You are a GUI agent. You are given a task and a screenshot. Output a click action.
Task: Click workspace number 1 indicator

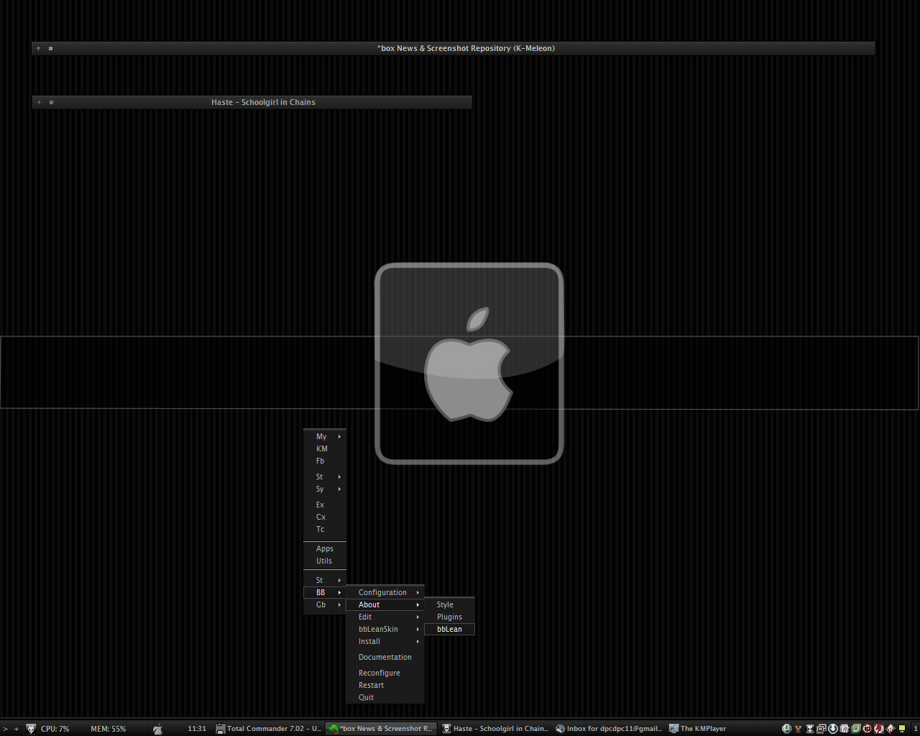click(916, 728)
